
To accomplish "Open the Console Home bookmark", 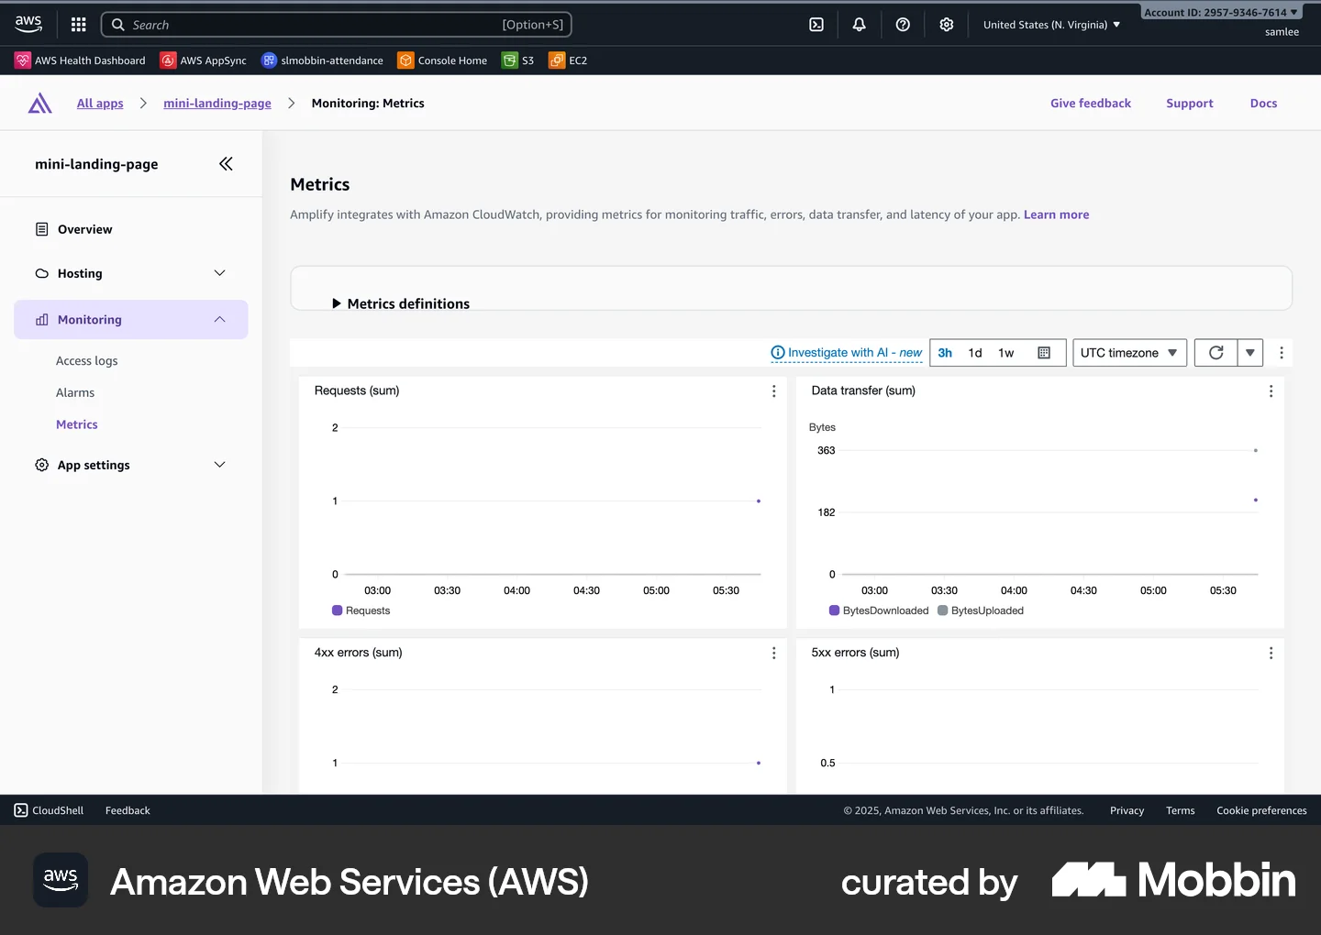I will coord(442,60).
